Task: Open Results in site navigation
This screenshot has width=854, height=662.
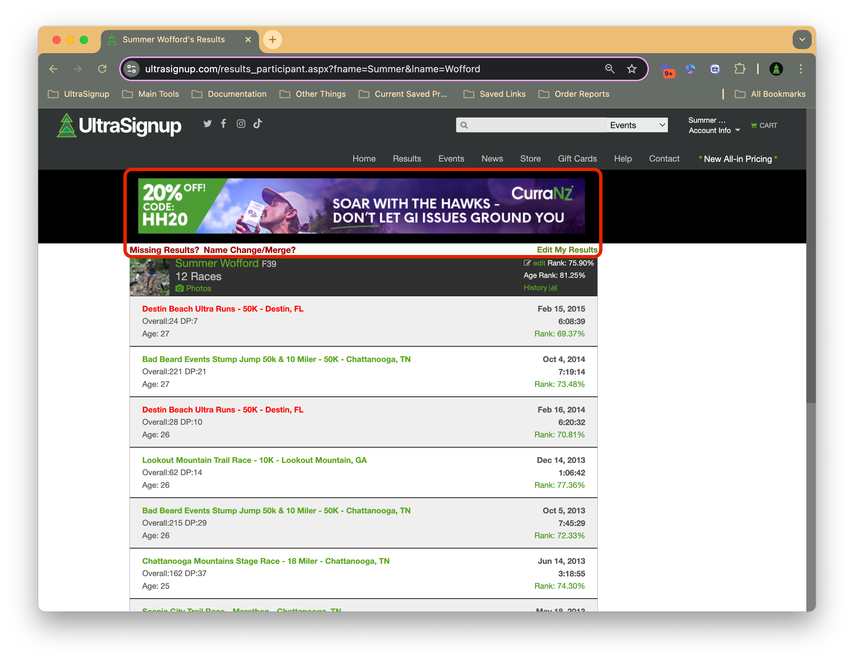Action: 407,159
